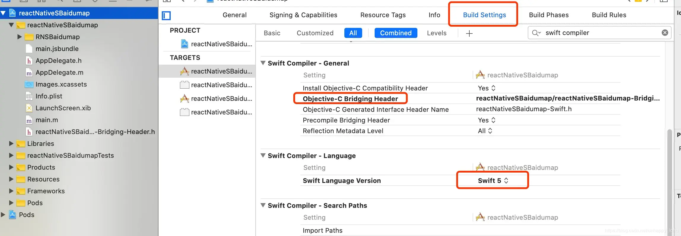Expand the Libraries folder
This screenshot has width=681, height=236.
[11, 143]
